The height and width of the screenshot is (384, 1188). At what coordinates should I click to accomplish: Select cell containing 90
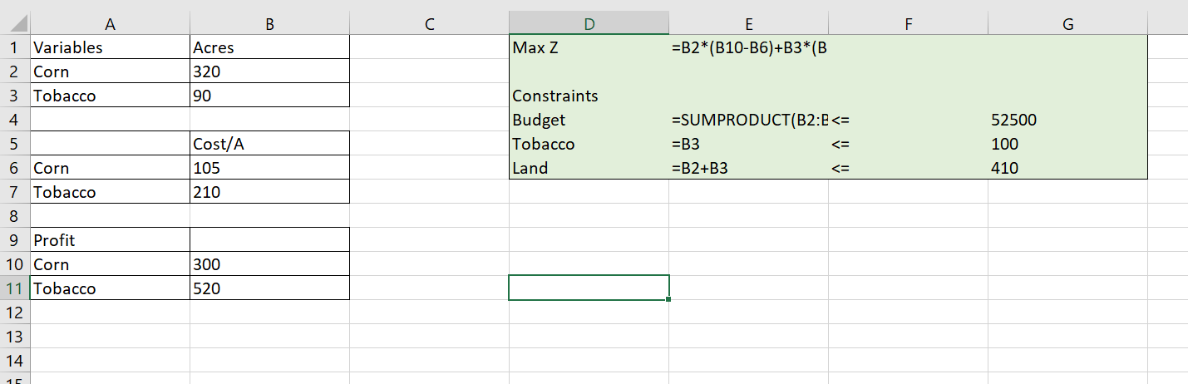[269, 96]
